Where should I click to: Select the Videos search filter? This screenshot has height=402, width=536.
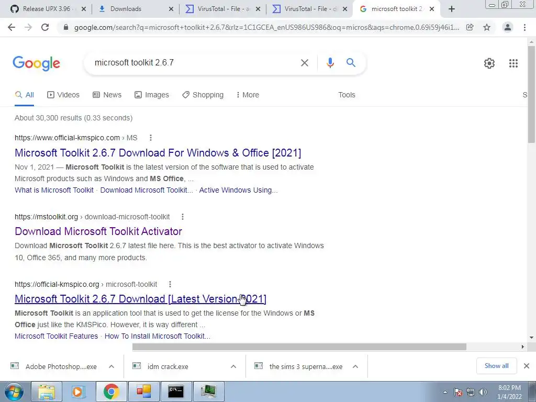coord(63,95)
